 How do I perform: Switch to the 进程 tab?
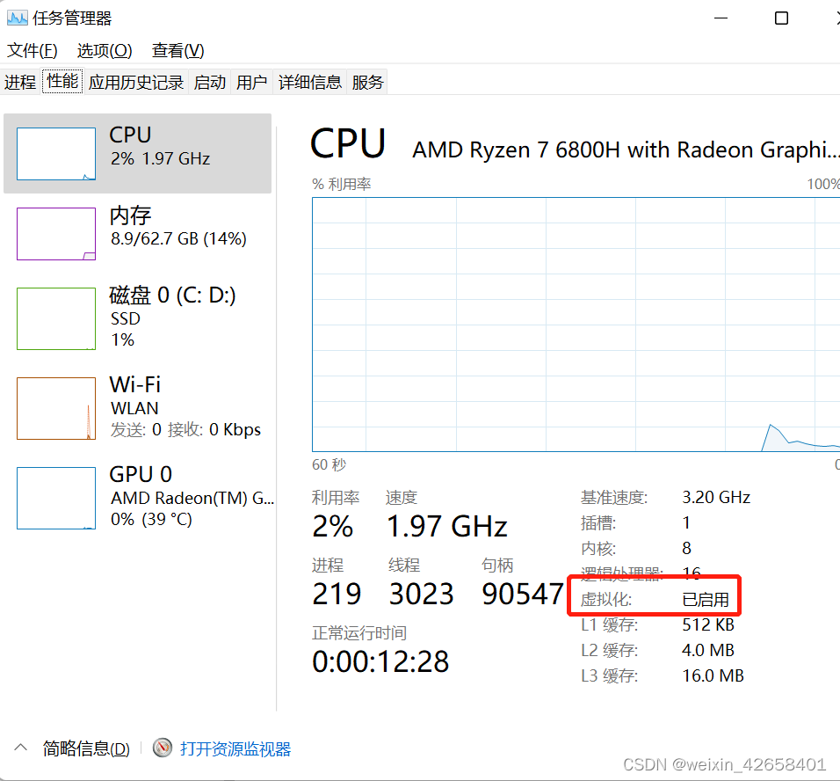[20, 82]
